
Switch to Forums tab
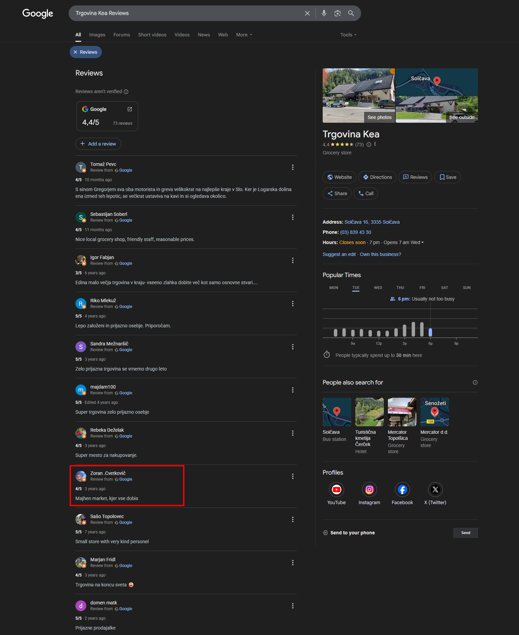click(x=122, y=35)
